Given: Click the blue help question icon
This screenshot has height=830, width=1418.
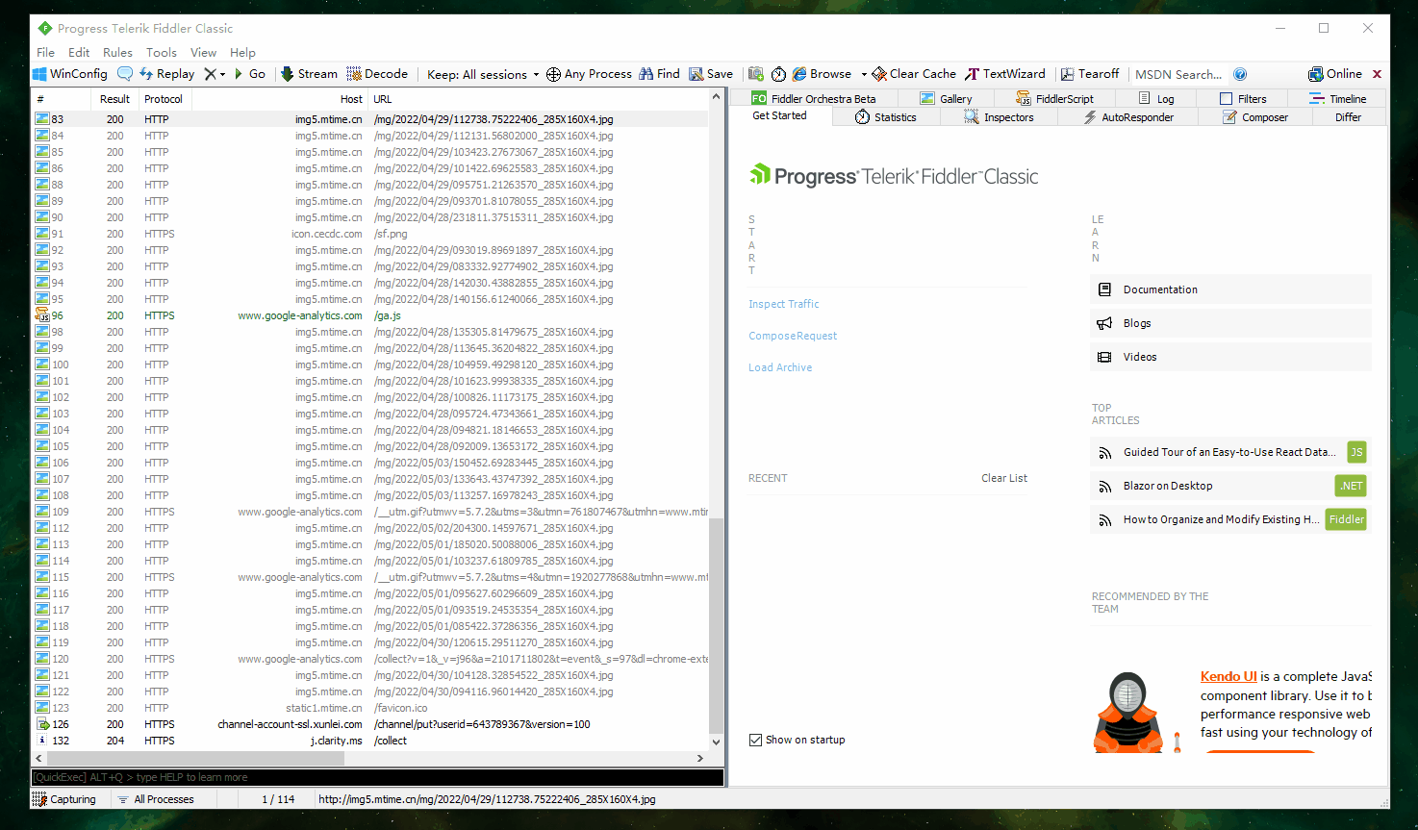Looking at the screenshot, I should point(1240,74).
